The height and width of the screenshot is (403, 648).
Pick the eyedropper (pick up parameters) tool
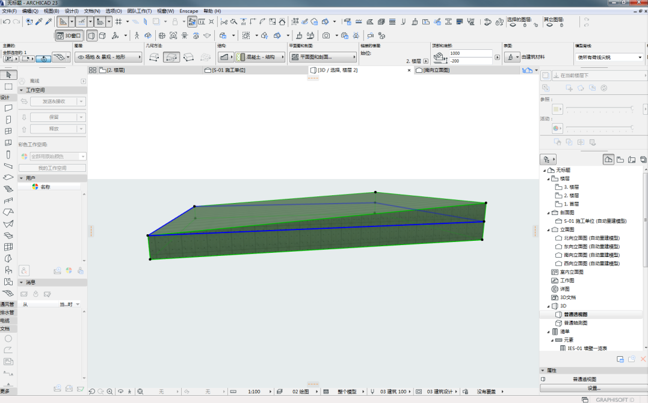[x=39, y=22]
